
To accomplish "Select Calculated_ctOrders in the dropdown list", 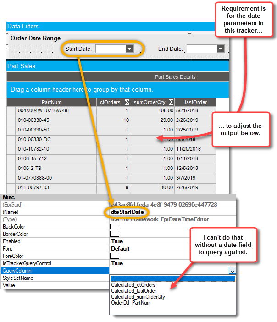I will tap(133, 285).
